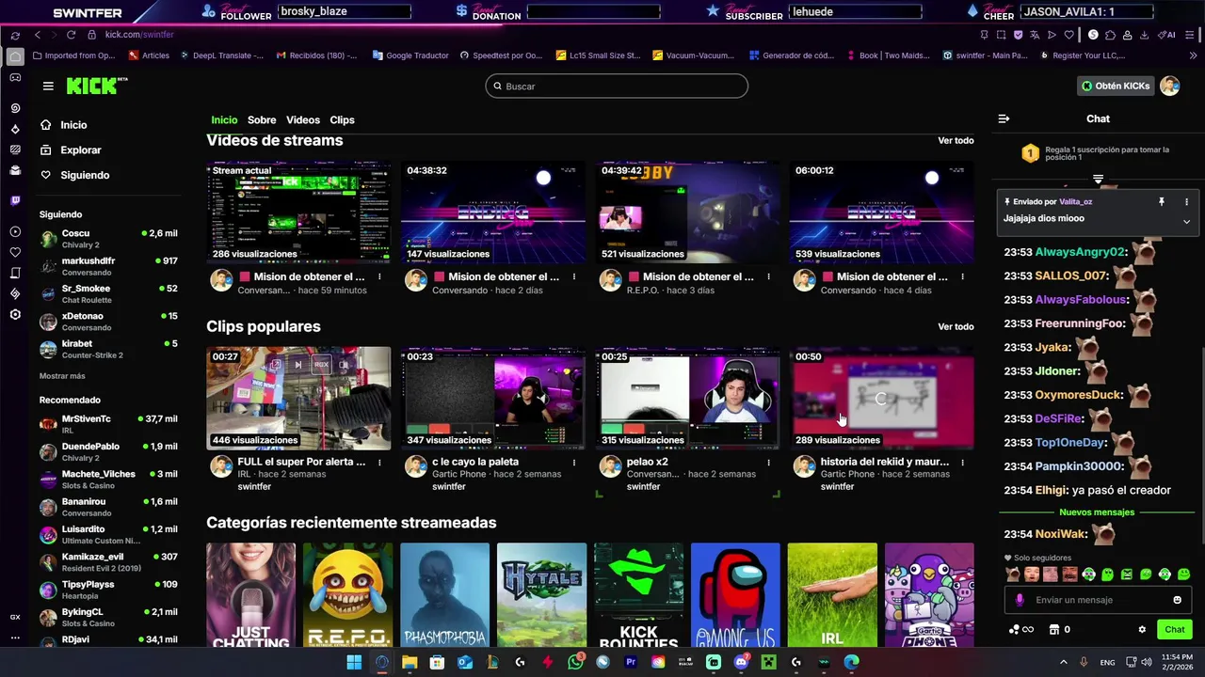Image resolution: width=1205 pixels, height=677 pixels.
Task: Show hidden system tray icons chevron
Action: tap(1064, 662)
